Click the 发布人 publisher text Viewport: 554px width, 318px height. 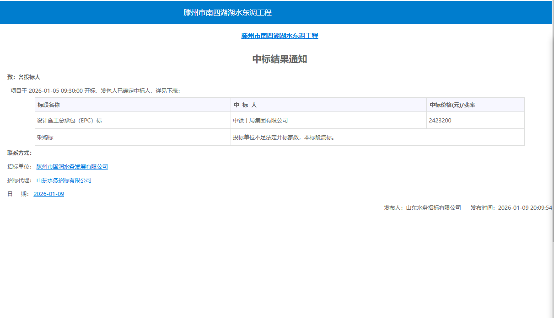coord(423,207)
